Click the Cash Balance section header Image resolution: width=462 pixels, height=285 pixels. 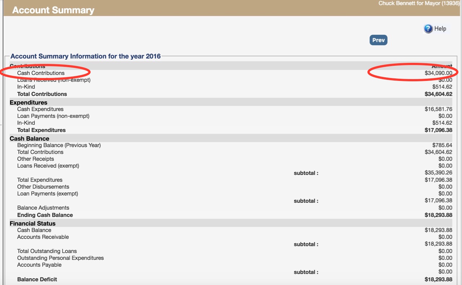(29, 139)
